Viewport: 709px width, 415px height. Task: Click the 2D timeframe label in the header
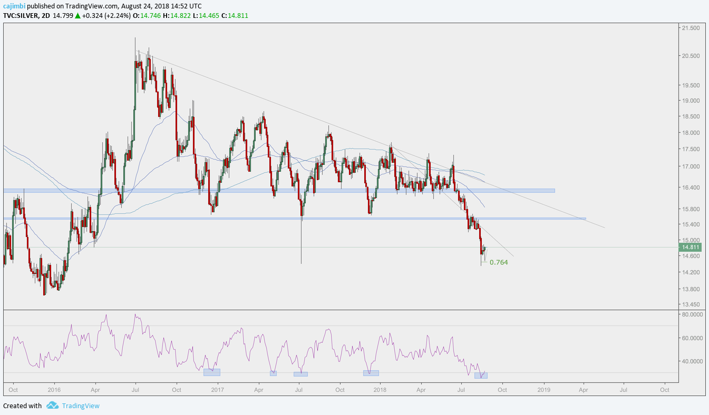(46, 16)
